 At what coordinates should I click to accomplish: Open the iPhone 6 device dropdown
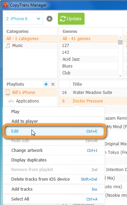[x=24, y=19]
